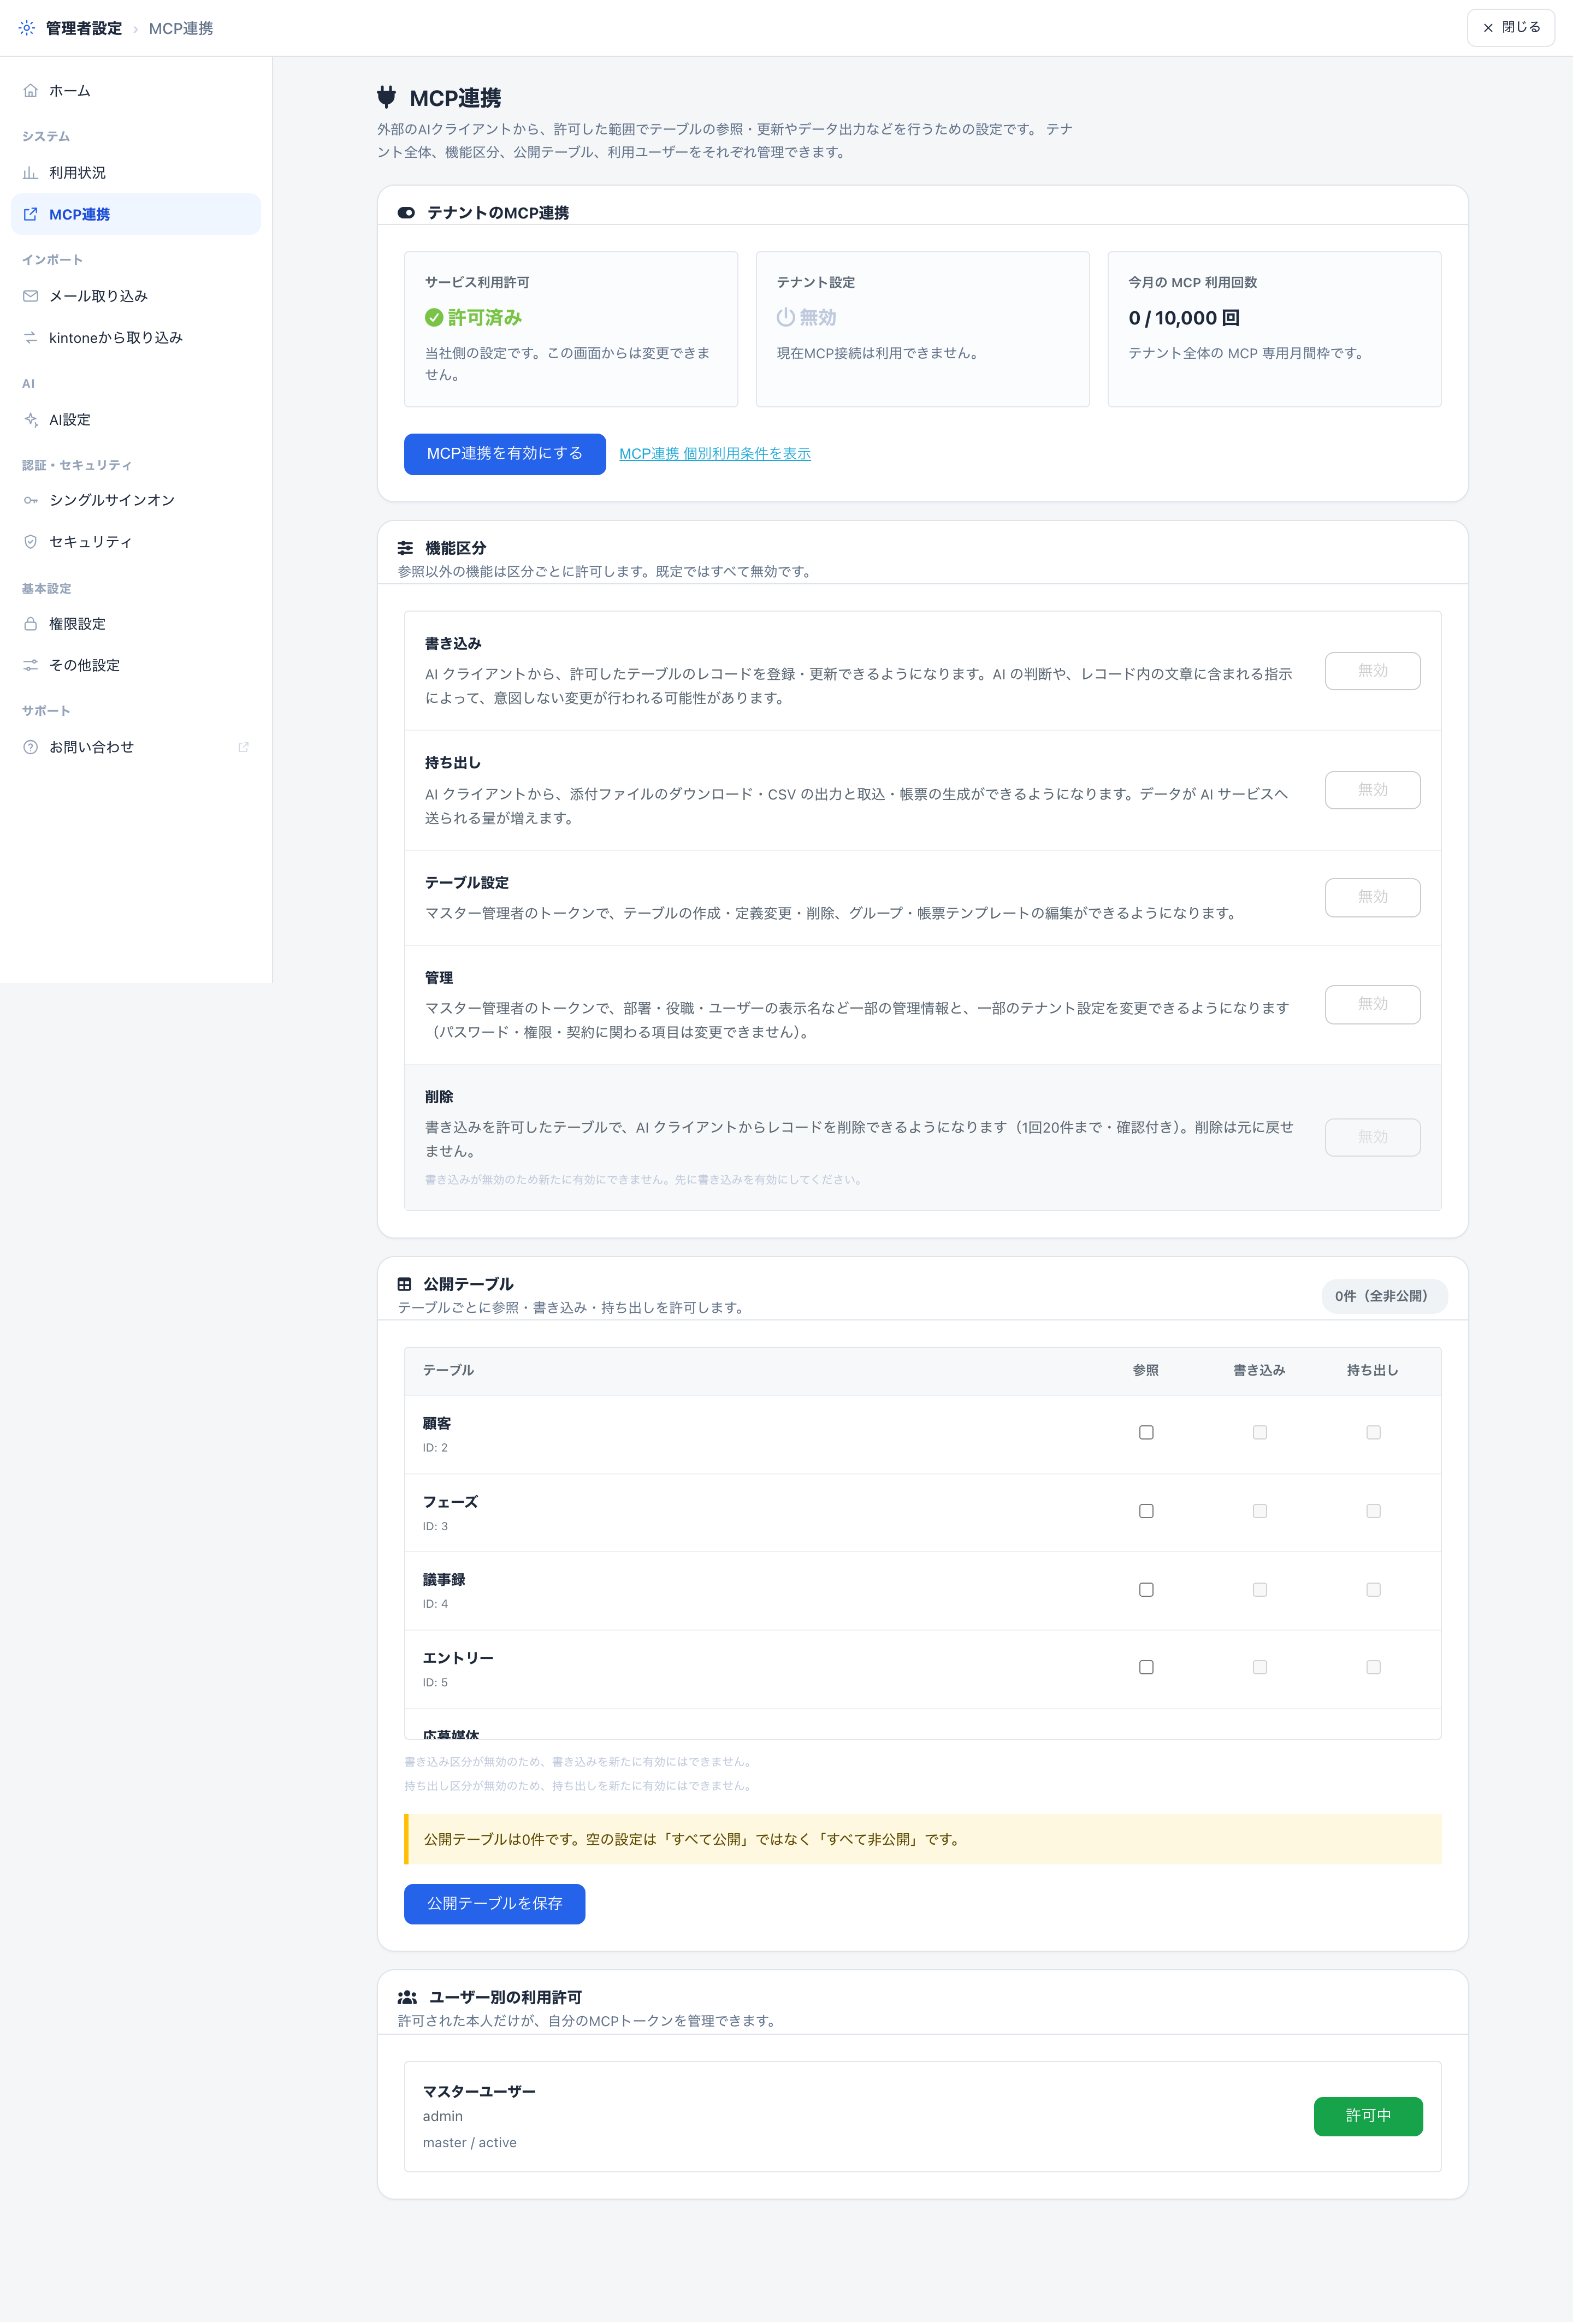Click the sparkle icon for AI設定

(31, 419)
